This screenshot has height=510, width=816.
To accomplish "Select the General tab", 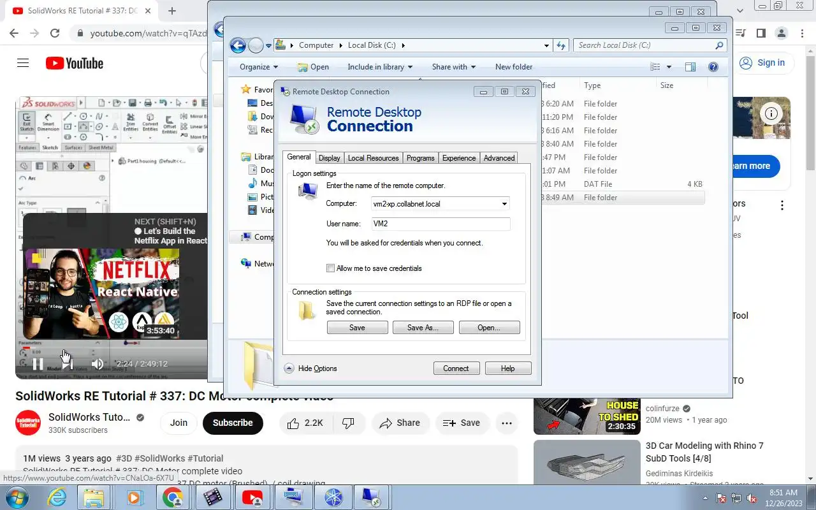I will (x=298, y=157).
